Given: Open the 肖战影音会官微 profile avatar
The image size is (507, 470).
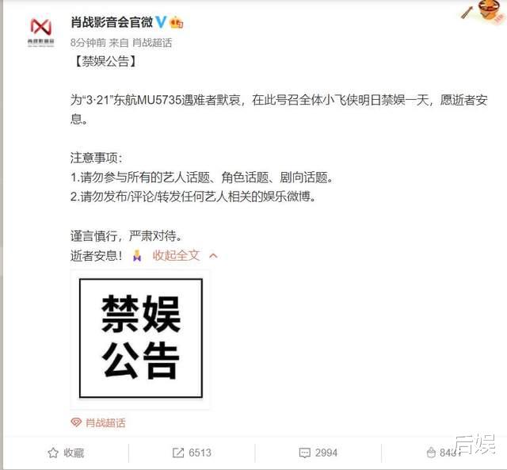Looking at the screenshot, I should tap(40, 32).
